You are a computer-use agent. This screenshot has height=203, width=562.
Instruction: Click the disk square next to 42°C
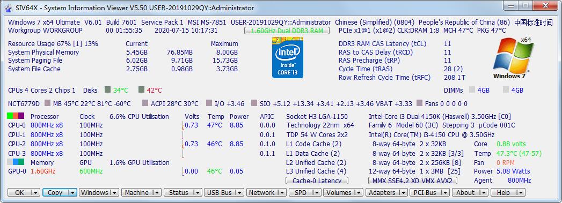pyautogui.click(x=141, y=89)
